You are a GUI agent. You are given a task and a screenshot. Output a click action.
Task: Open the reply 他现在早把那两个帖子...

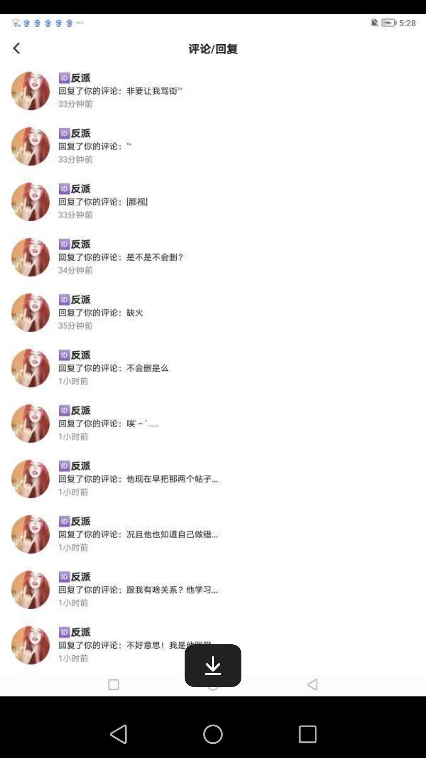(213, 479)
